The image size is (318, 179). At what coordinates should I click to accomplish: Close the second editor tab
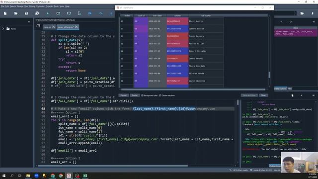pyautogui.click(x=77, y=27)
